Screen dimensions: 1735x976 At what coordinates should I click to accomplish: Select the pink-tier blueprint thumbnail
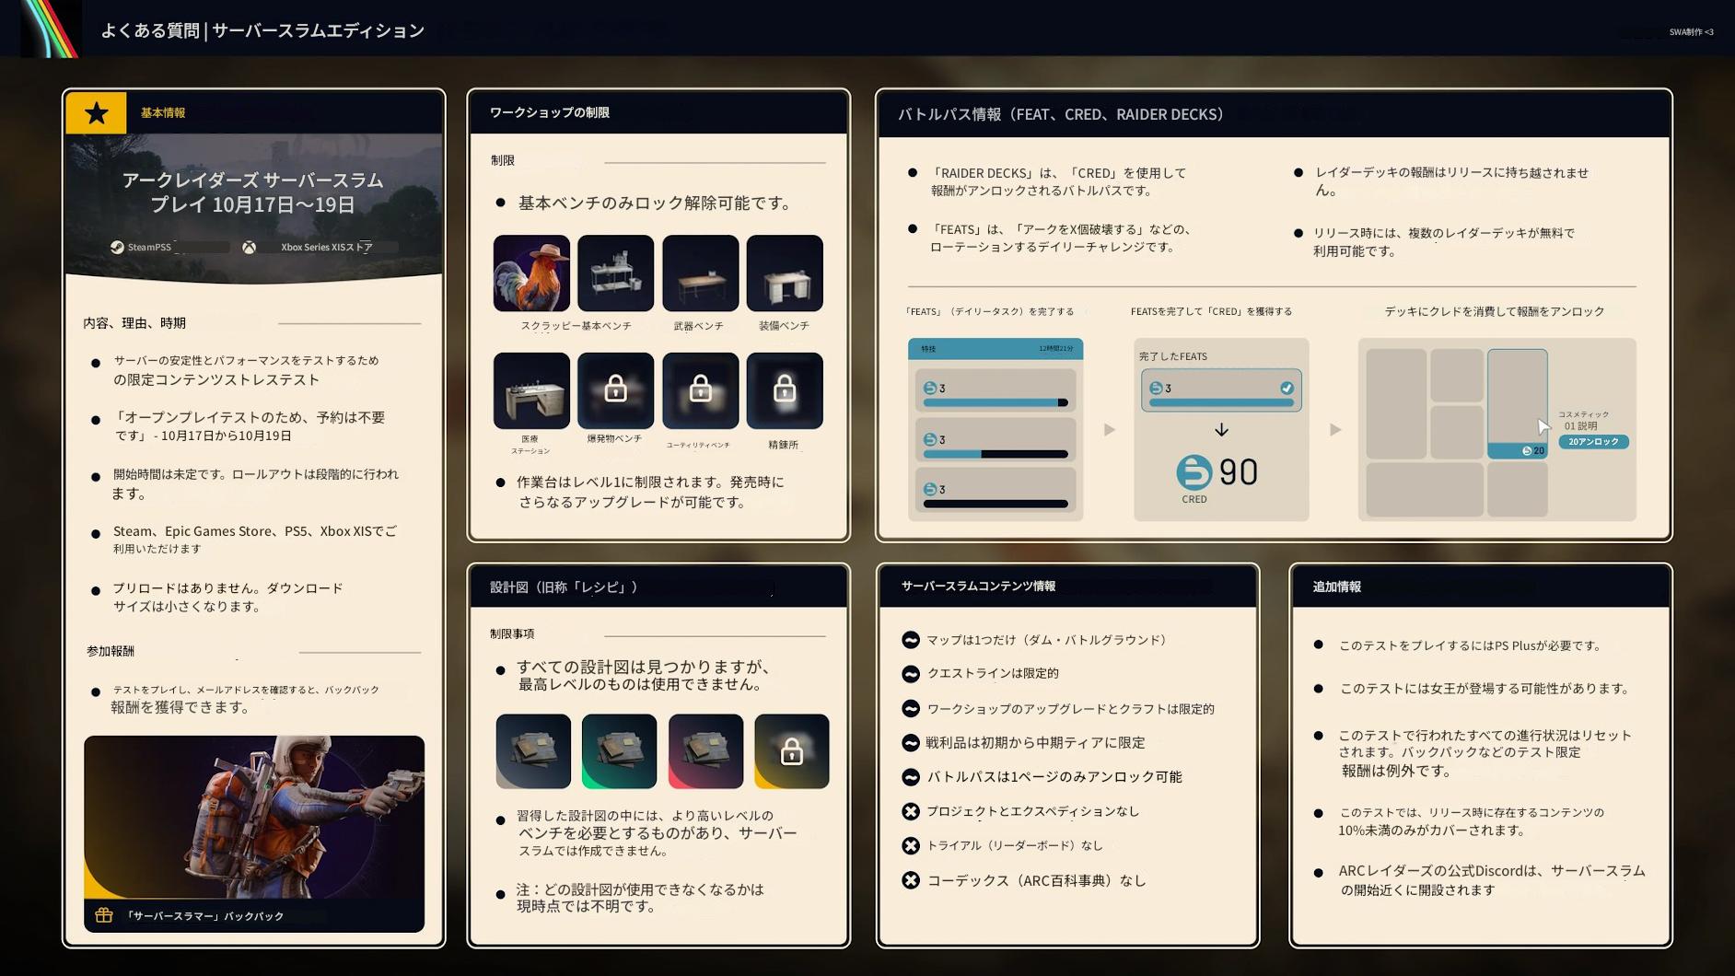click(x=705, y=751)
